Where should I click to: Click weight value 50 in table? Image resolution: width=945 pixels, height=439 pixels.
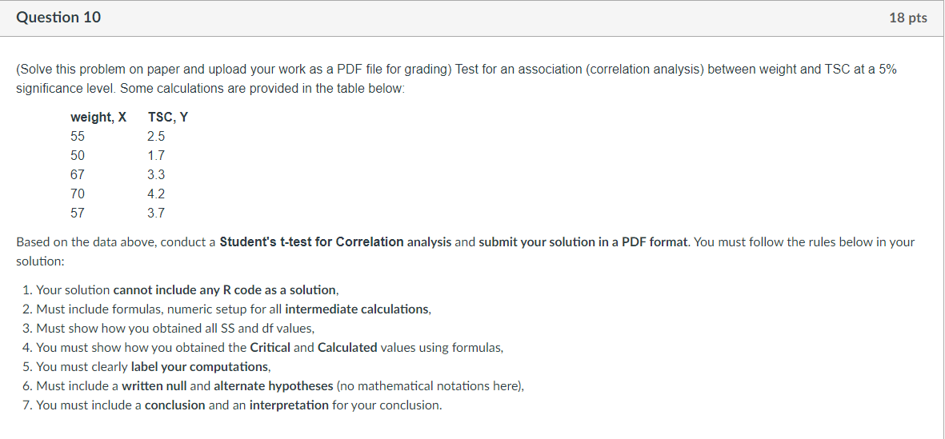pos(78,156)
